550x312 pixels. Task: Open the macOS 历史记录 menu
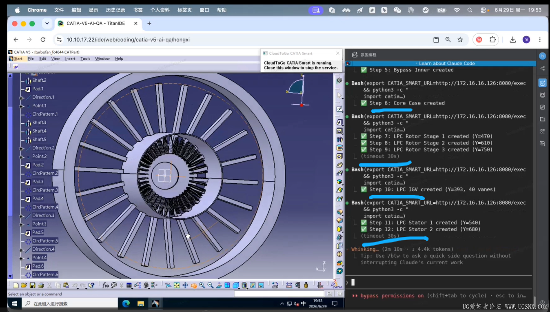(x=115, y=10)
